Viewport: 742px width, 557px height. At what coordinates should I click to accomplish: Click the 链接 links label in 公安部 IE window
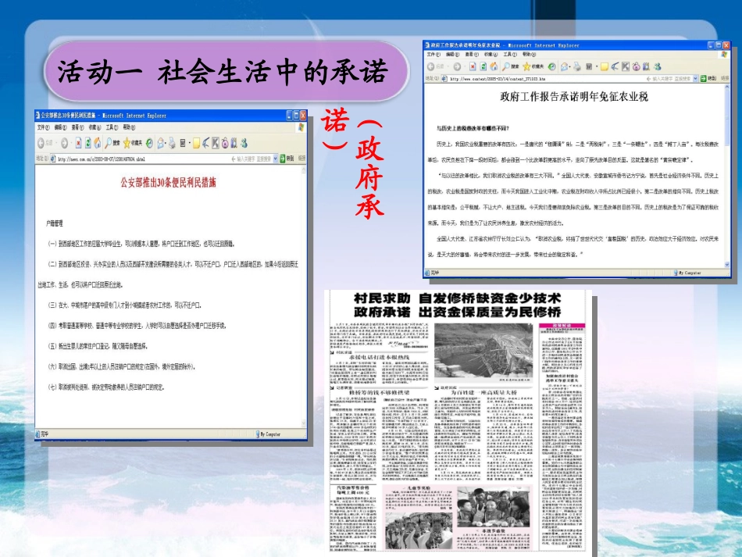302,159
